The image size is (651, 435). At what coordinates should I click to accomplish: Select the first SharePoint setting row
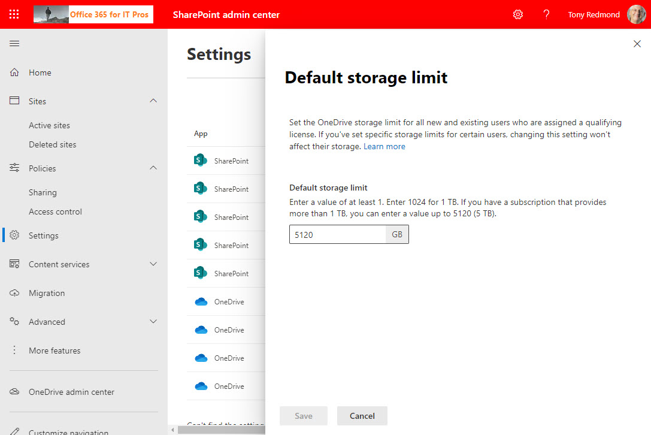point(226,161)
